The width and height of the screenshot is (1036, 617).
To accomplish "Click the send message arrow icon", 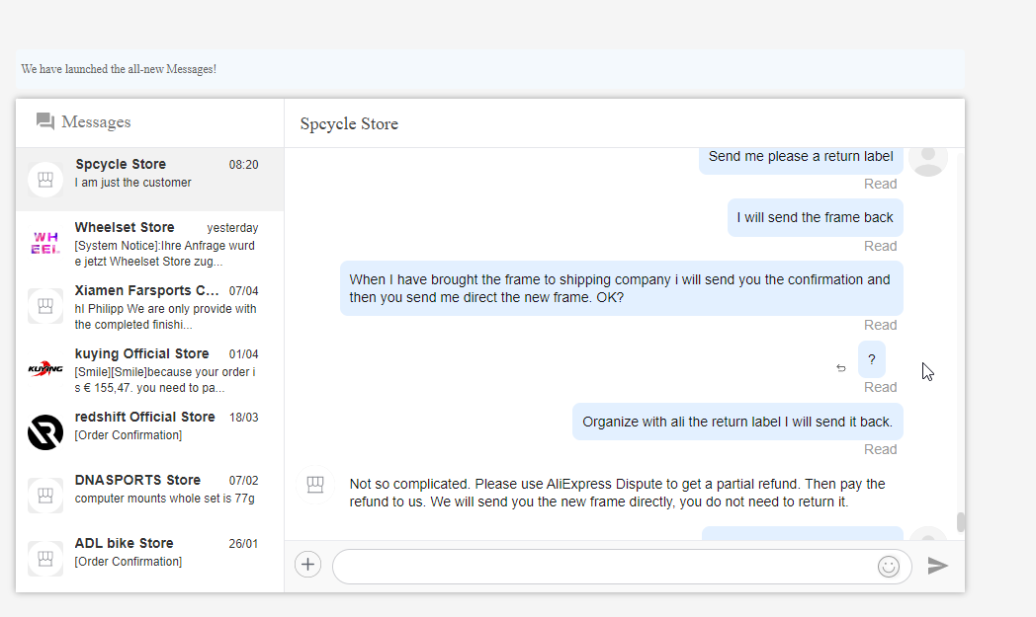I will coord(937,566).
